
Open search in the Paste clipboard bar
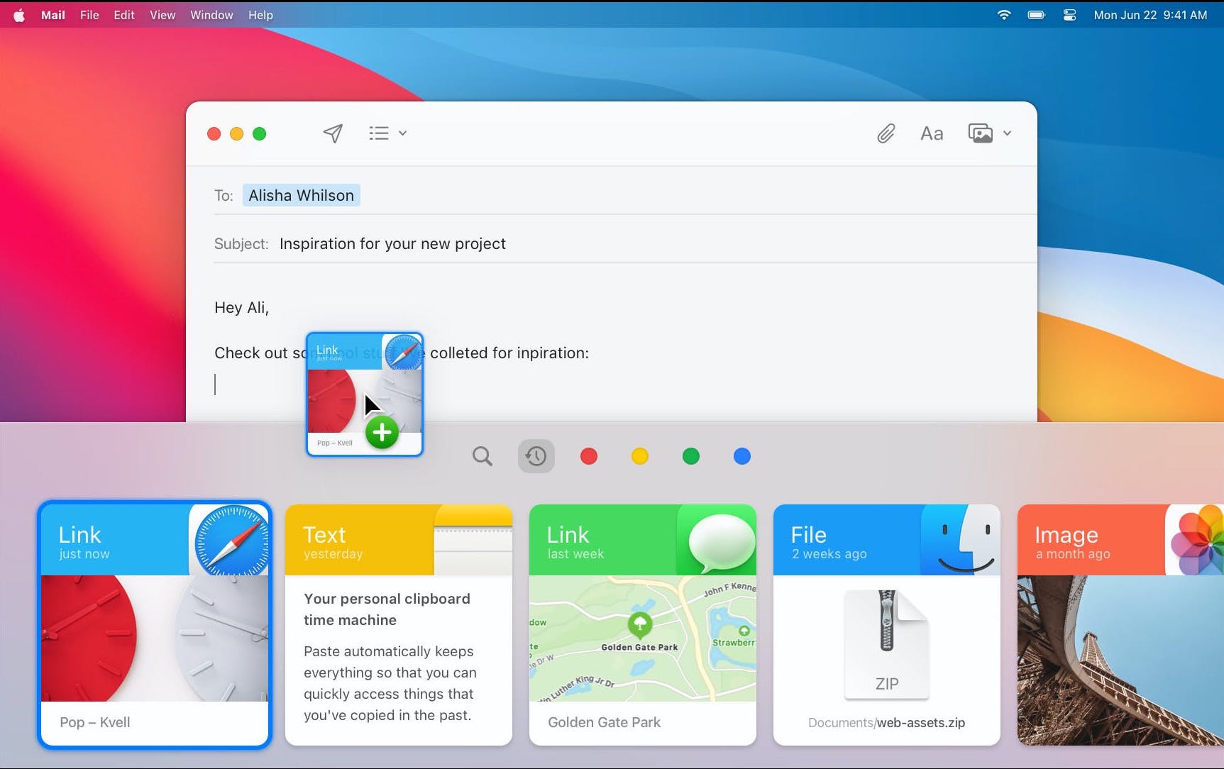coord(482,456)
